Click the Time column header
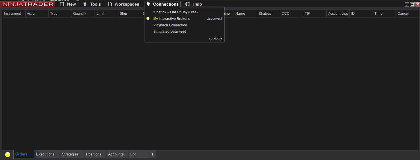Viewport: 420px width, 160px height. pos(384,13)
